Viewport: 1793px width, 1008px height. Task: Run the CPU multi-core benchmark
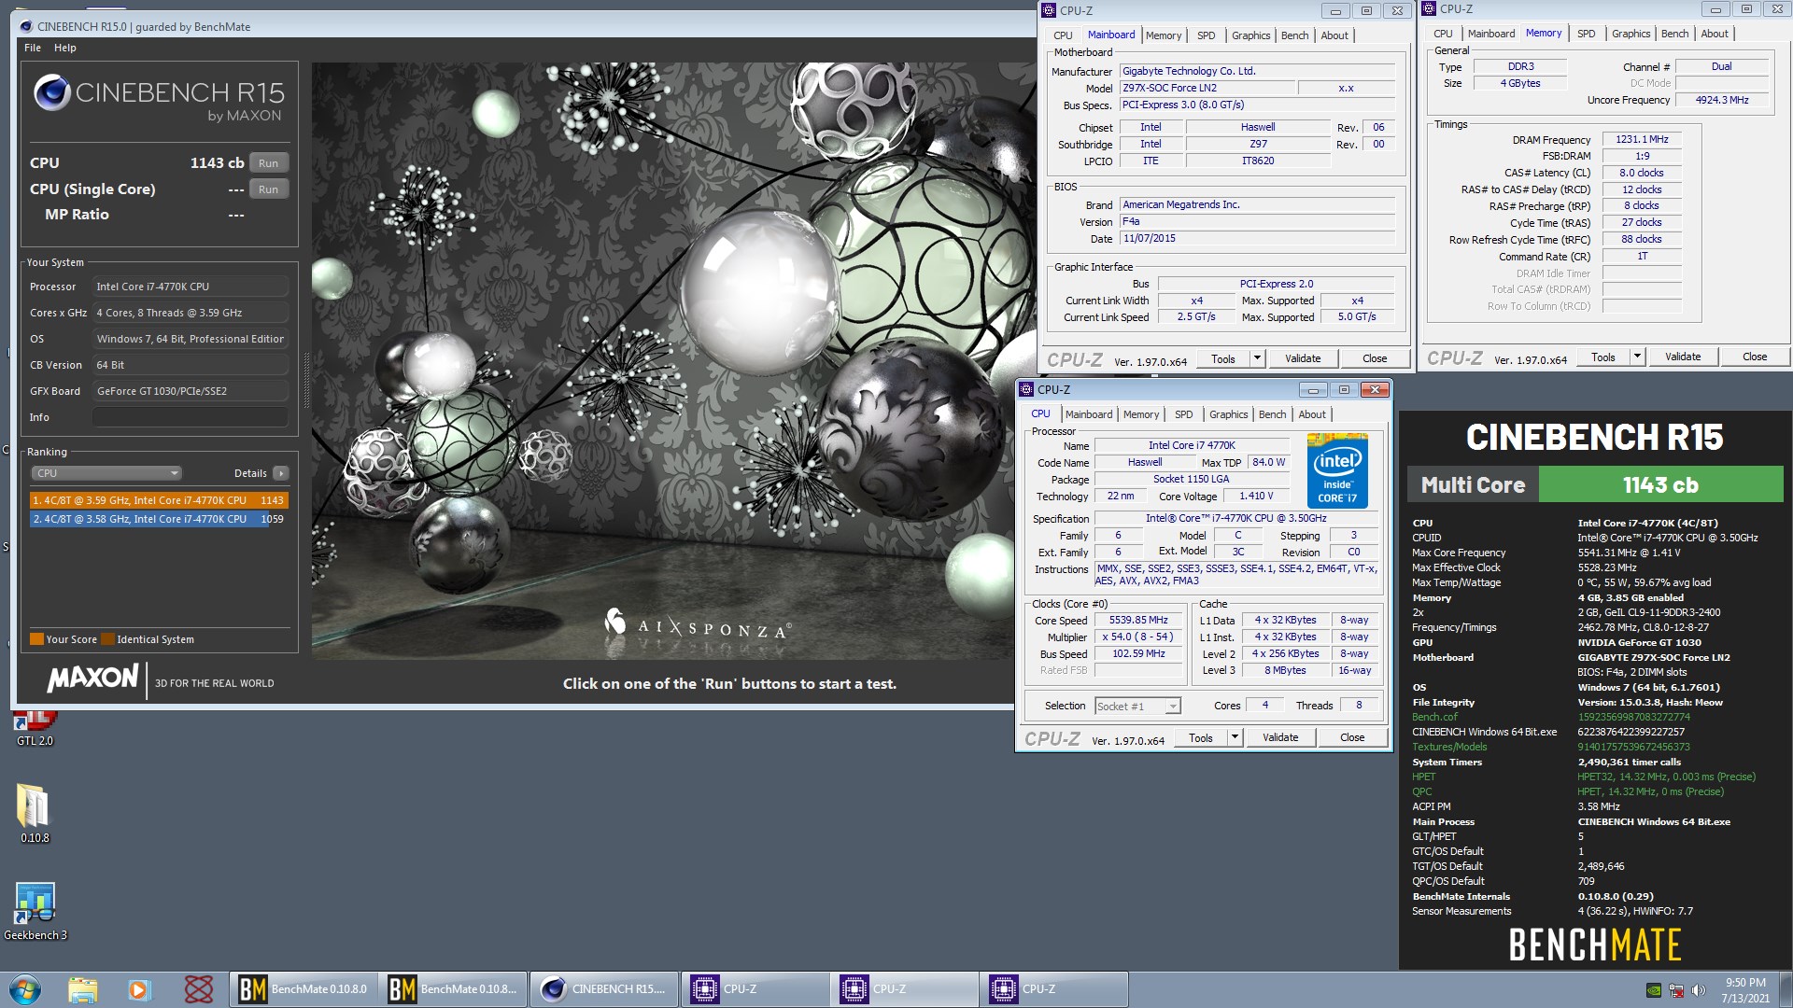(268, 163)
